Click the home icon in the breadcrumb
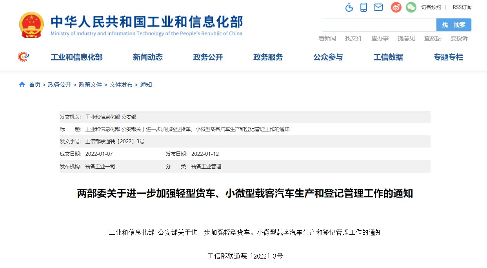The image size is (487, 268). tap(22, 84)
